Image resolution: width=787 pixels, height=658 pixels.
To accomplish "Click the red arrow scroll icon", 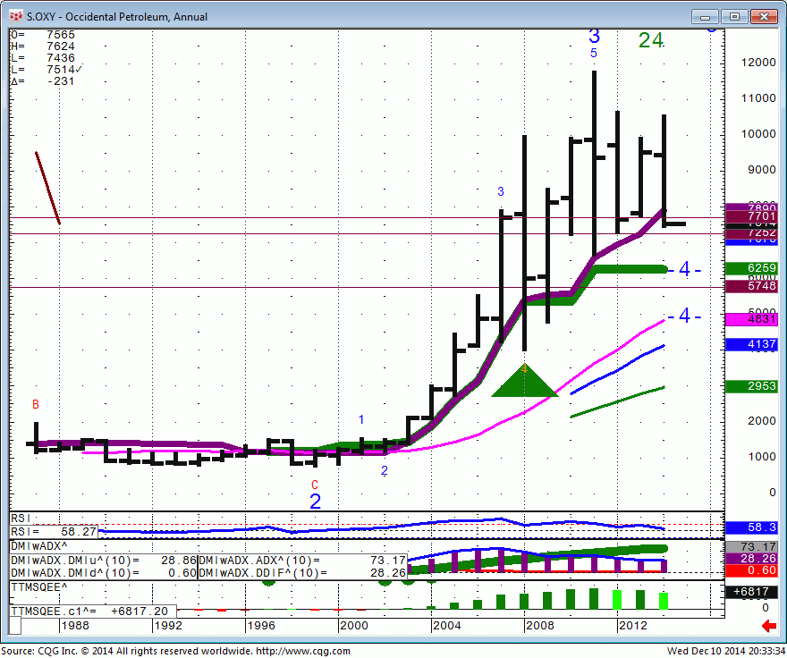I will coord(769,626).
